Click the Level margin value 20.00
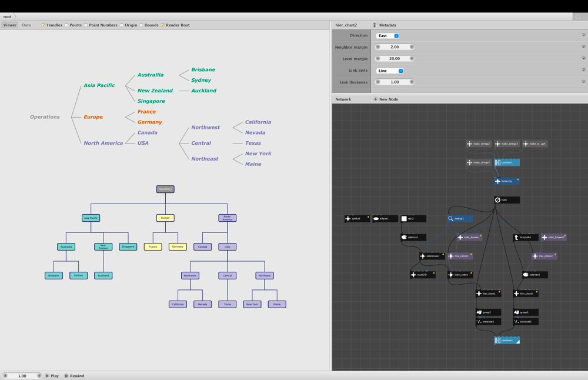This screenshot has height=380, width=588. pyautogui.click(x=395, y=58)
